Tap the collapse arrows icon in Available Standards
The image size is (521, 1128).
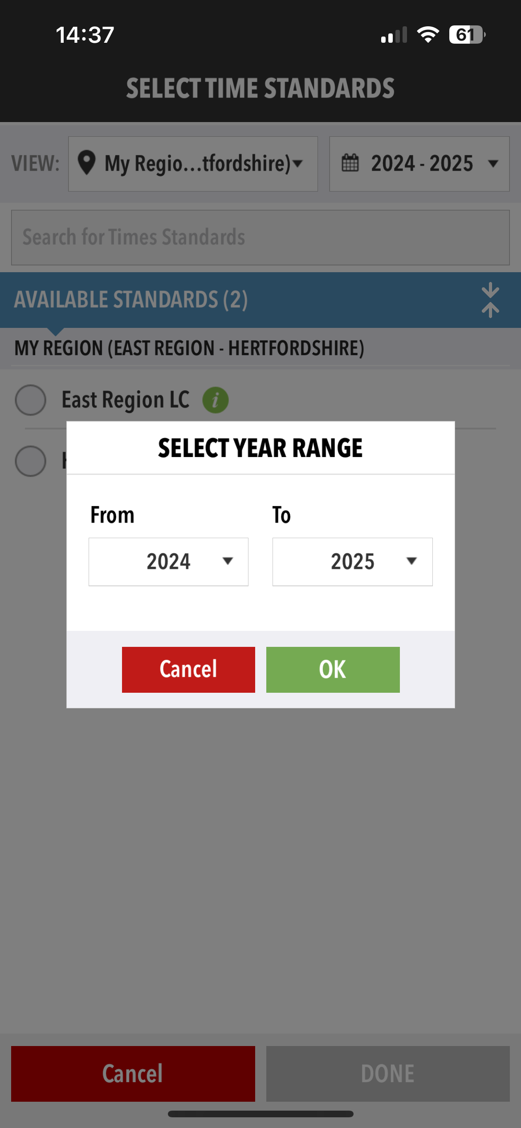coord(490,300)
